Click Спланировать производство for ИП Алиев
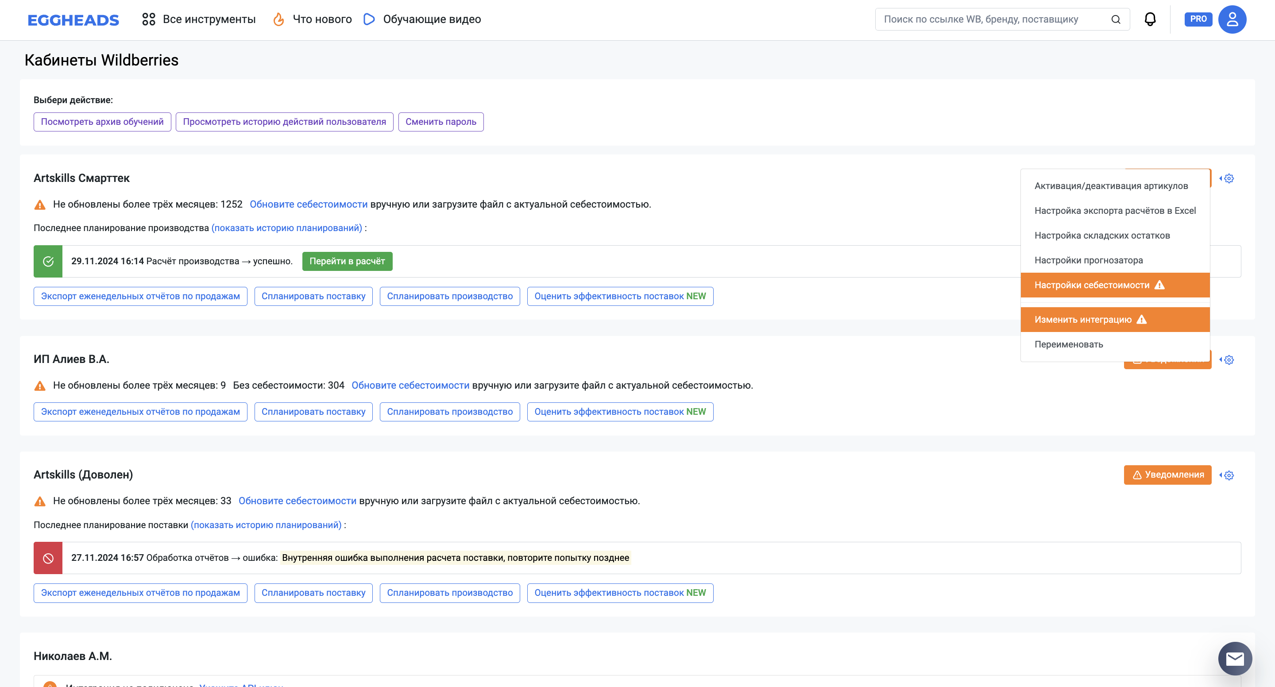Viewport: 1275px width, 687px height. 449,412
